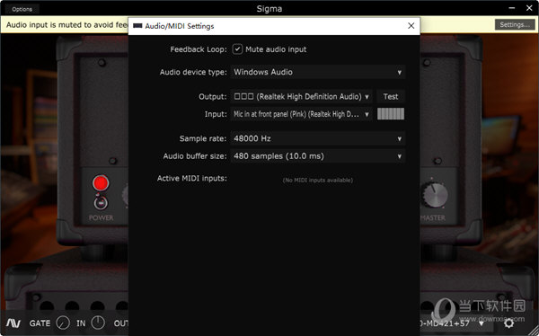This screenshot has width=539, height=336.
Task: Click the "Active MIDI inputs:" label
Action: (192, 179)
